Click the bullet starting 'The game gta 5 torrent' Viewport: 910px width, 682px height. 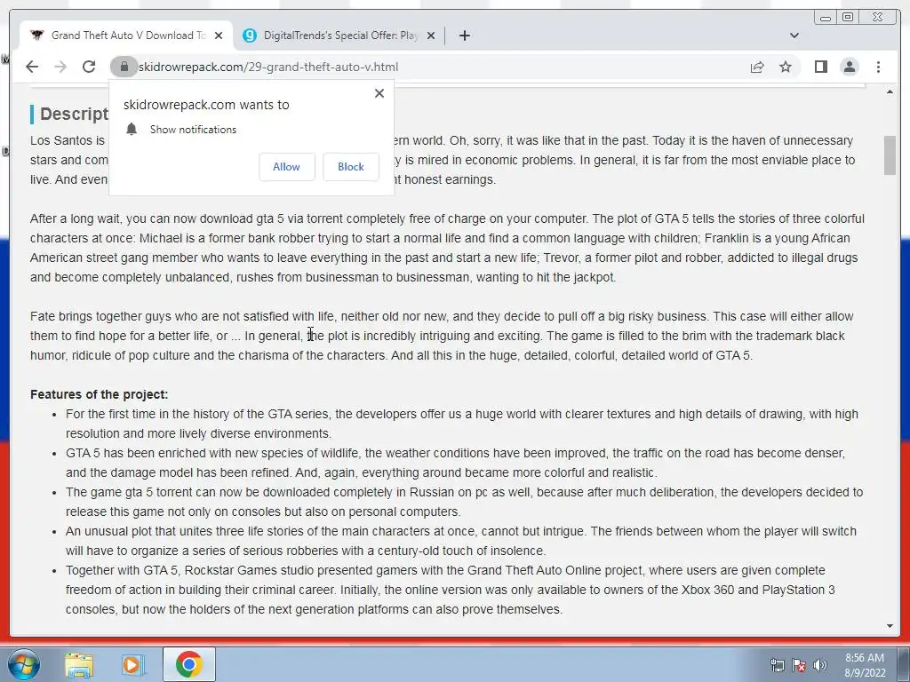[464, 502]
